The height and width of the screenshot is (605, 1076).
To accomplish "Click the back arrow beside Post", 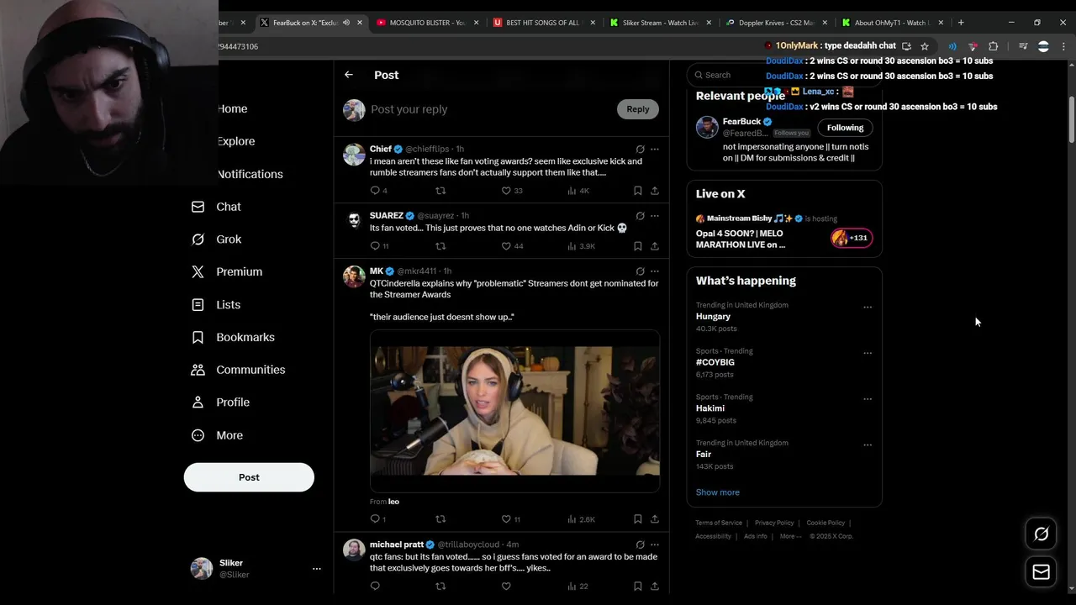I will [x=349, y=75].
